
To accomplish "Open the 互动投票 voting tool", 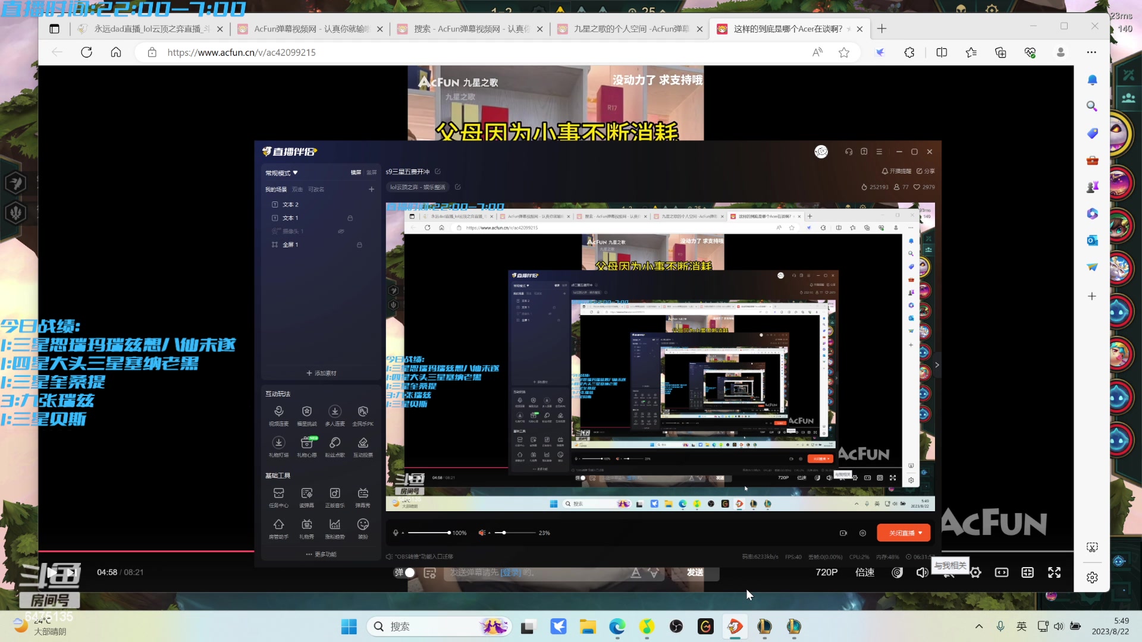I will [x=363, y=447].
